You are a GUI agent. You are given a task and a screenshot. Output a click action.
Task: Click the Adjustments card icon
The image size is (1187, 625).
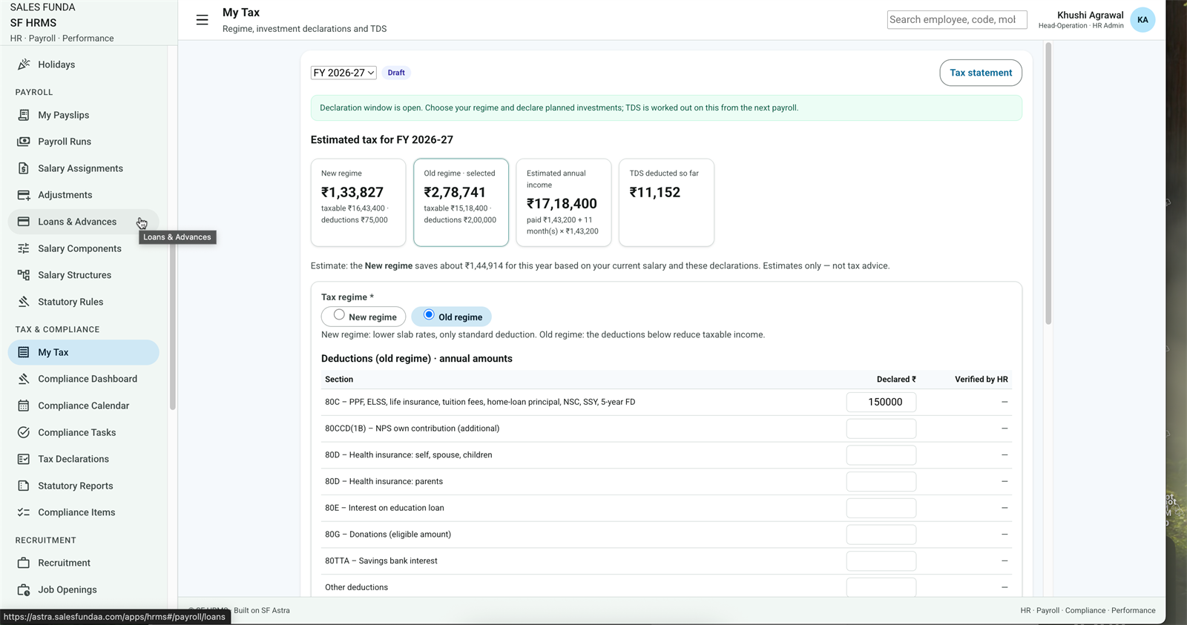pos(24,195)
